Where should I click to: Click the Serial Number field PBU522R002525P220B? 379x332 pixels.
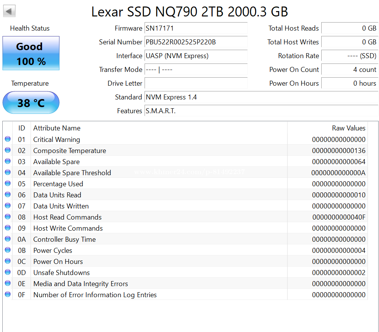click(196, 42)
